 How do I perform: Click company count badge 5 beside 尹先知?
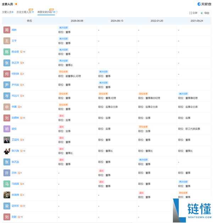22,85
